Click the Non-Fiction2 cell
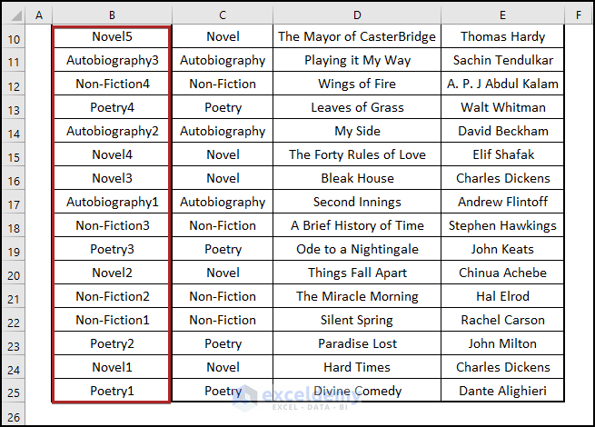Viewport: 595px width, 427px height. coord(112,297)
